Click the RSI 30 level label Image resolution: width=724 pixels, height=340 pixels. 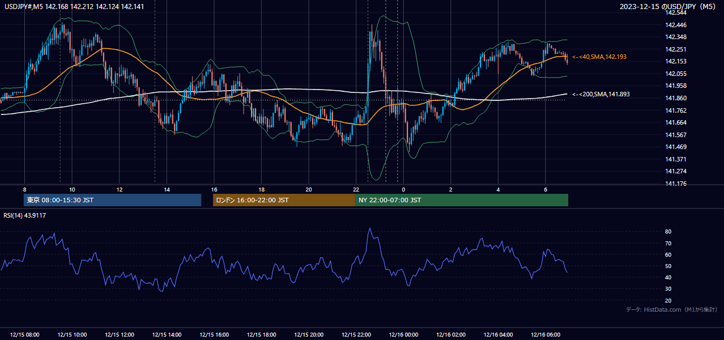coord(668,289)
